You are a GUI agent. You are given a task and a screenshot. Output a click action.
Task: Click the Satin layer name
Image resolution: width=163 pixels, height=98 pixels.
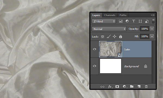(127, 49)
